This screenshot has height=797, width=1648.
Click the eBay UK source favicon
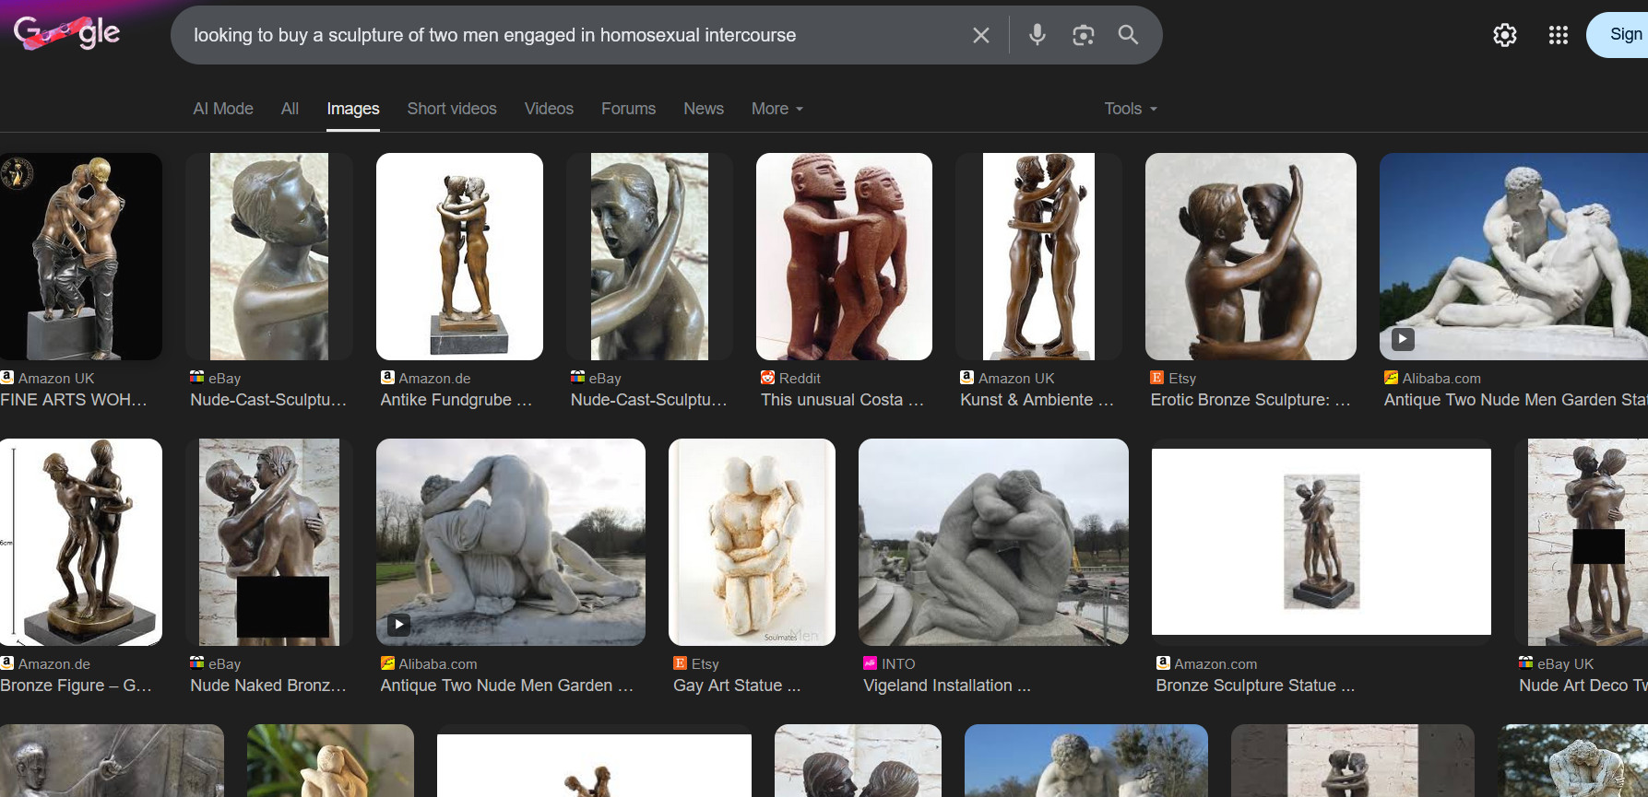1526,662
